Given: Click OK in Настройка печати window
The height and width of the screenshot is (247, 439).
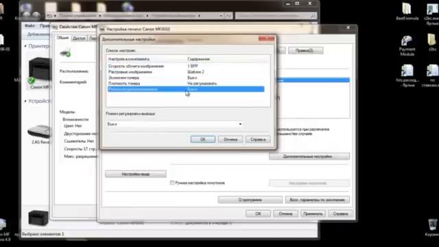Looking at the screenshot, I should [x=258, y=213].
